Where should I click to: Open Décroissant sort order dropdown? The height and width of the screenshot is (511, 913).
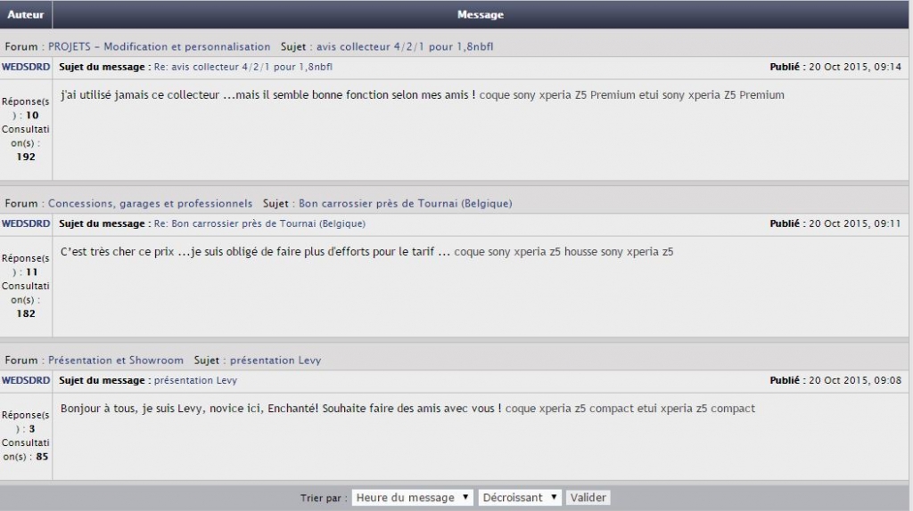coord(520,498)
